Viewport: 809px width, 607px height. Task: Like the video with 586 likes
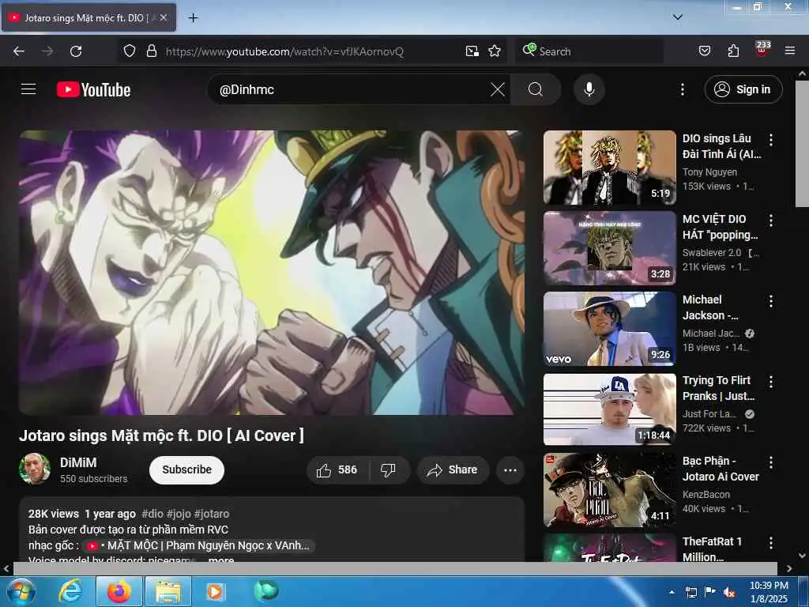338,469
